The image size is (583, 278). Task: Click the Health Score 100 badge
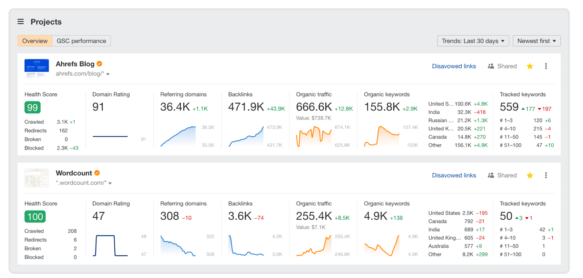[x=35, y=217]
